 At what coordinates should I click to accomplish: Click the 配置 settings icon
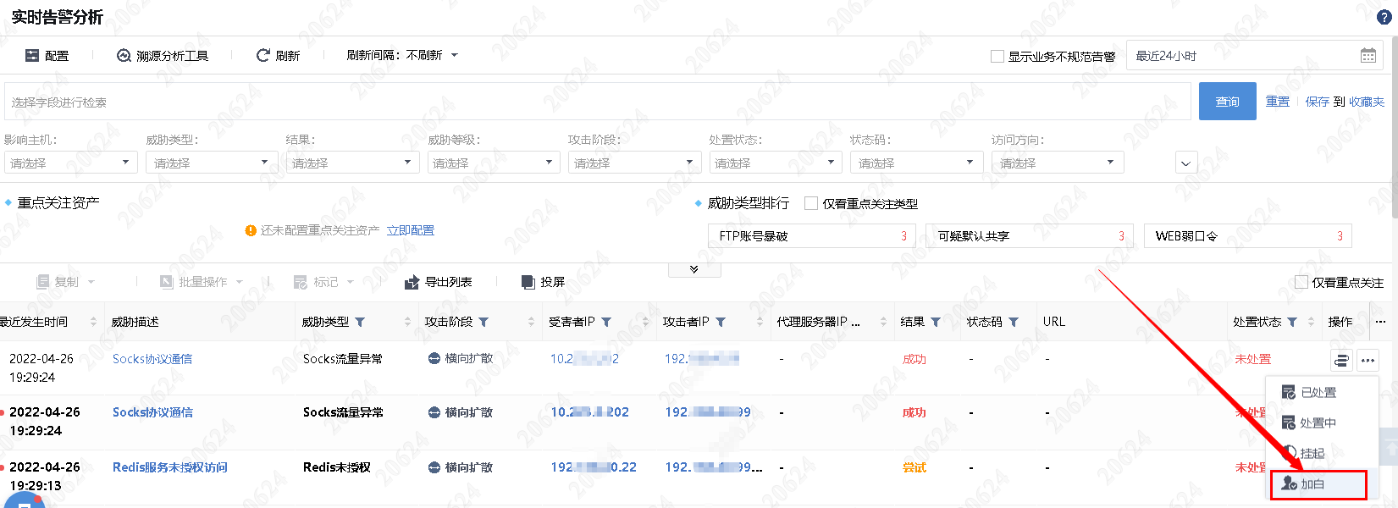click(x=32, y=56)
